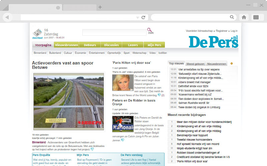Image resolution: width=267 pixels, height=166 pixels.
Task: Select the Discussies navigation tab
Action: pos(111,45)
